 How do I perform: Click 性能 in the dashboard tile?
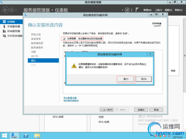(101, 117)
